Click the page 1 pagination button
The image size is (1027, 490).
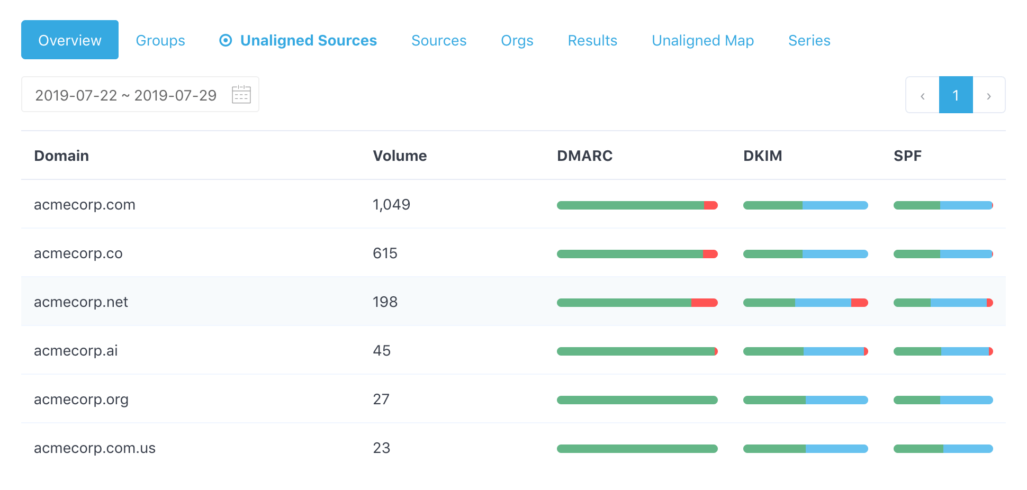[x=956, y=95]
